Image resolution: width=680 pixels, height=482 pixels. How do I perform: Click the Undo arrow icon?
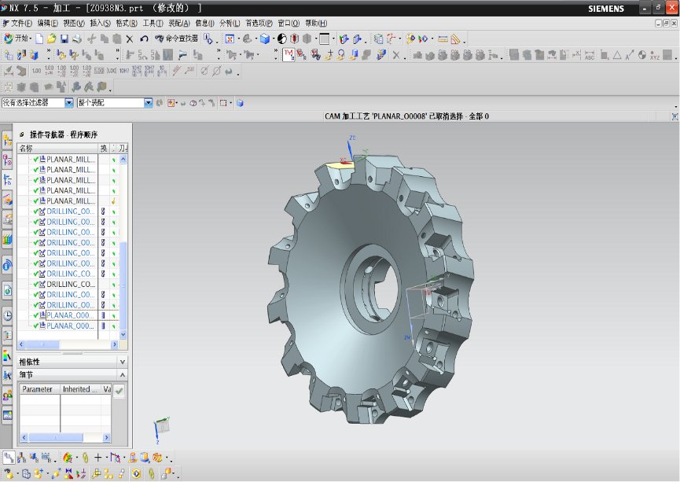[144, 39]
